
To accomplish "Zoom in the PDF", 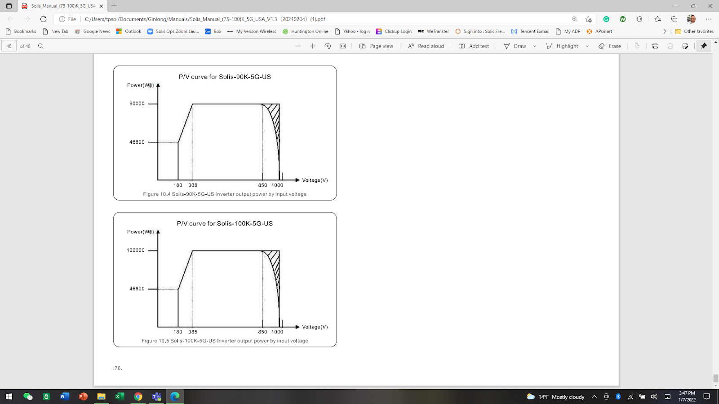I will click(313, 46).
